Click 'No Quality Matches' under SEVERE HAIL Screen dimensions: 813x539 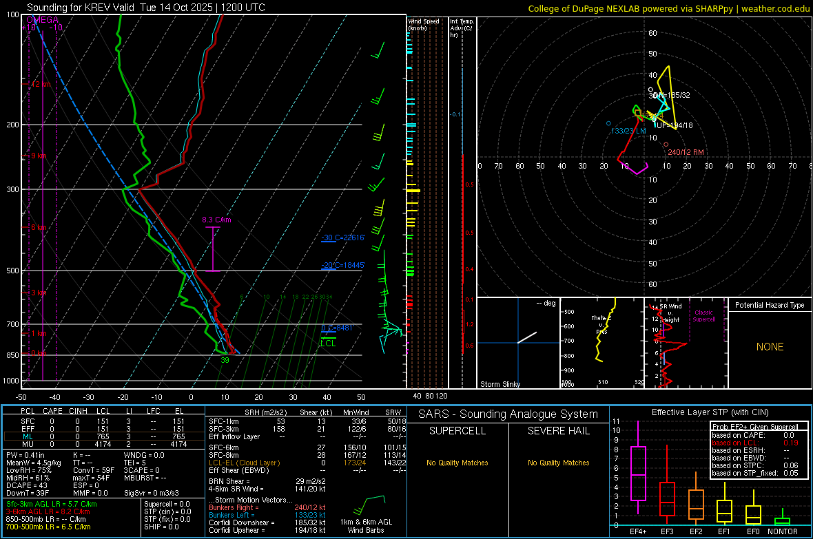point(558,463)
